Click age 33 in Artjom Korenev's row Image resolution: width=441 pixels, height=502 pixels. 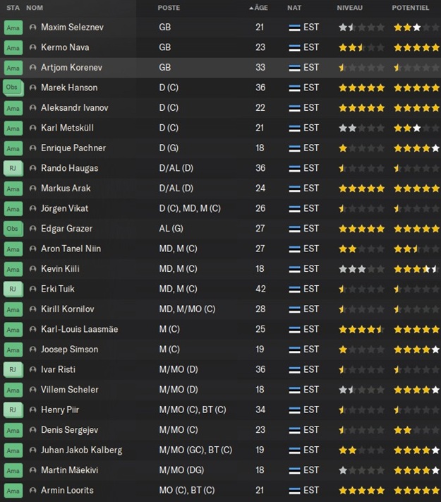point(260,67)
